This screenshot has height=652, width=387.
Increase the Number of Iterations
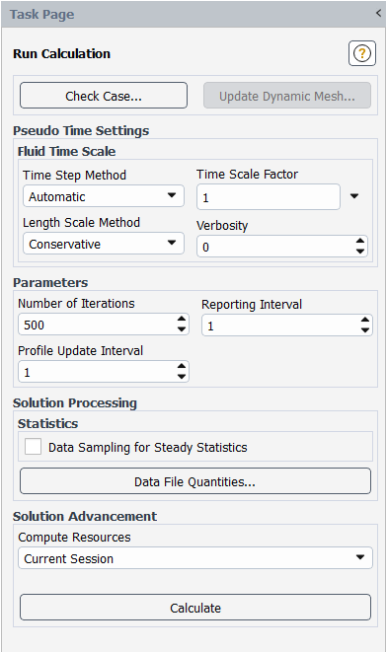(182, 319)
